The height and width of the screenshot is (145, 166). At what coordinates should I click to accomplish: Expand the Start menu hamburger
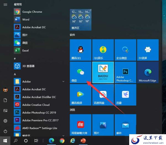(5, 4)
